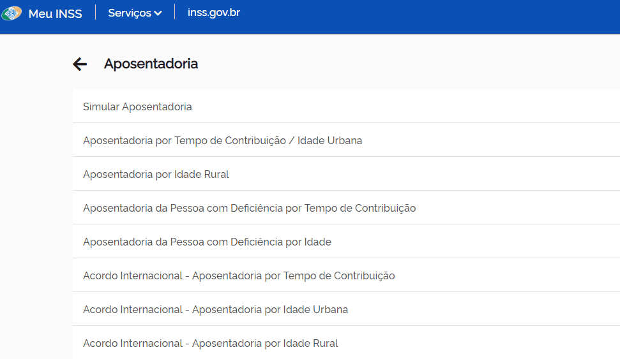
Task: Choose Aposentadoria por Tempo de Contribuição / Idade Urbana
Action: point(346,140)
